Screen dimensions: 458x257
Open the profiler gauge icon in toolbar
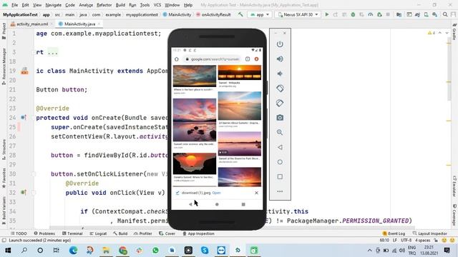click(x=371, y=14)
